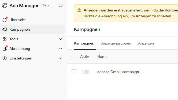Switch to the Kampagnen tab

tap(84, 43)
